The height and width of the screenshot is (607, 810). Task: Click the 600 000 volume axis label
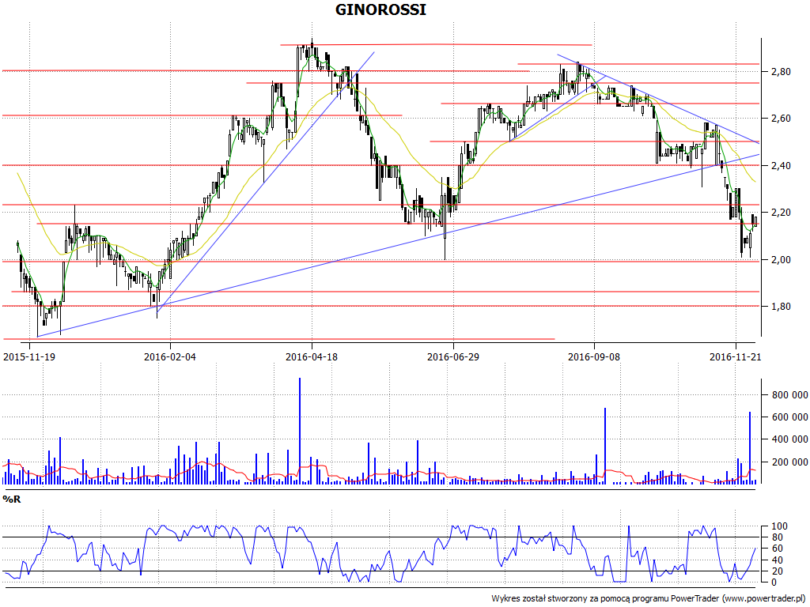tap(789, 417)
